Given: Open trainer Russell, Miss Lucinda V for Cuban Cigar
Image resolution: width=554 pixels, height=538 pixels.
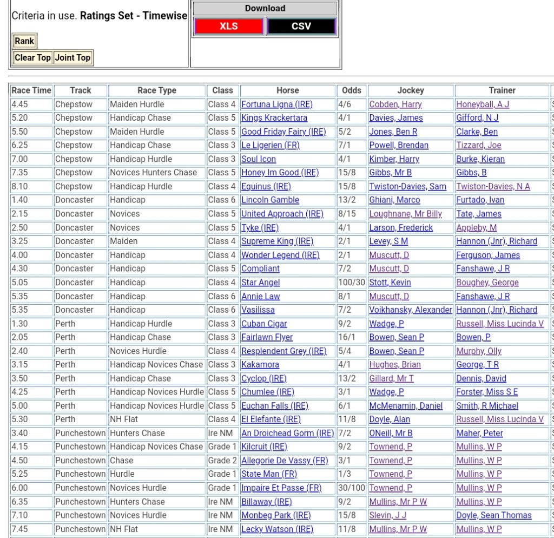Looking at the screenshot, I should pos(499,324).
